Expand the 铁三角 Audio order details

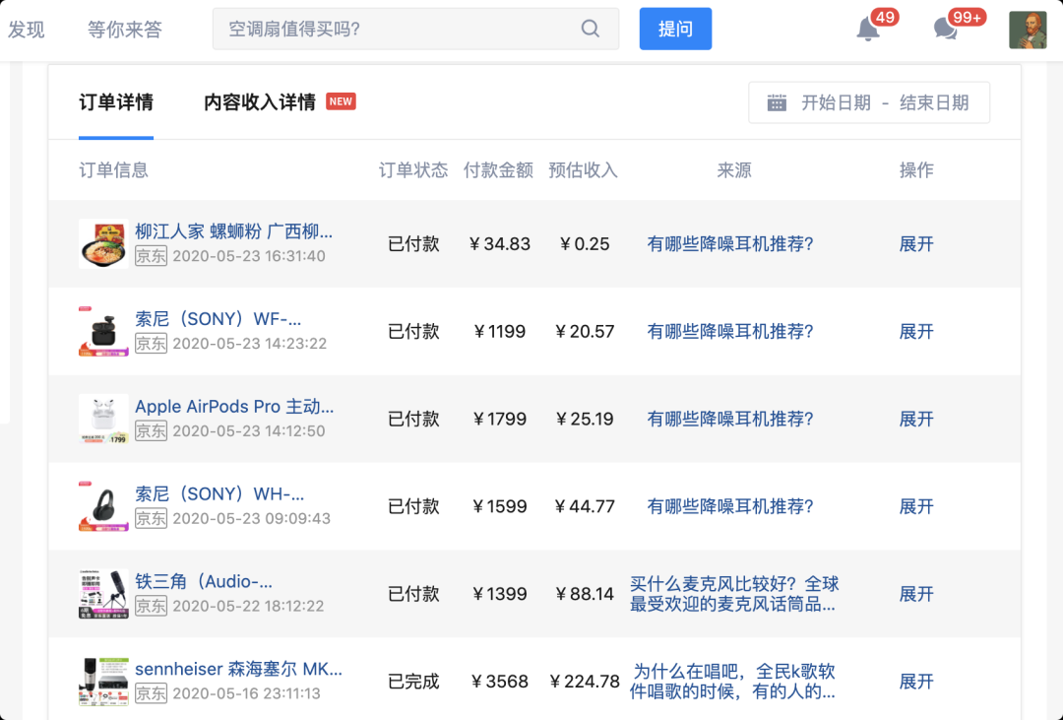coord(916,595)
